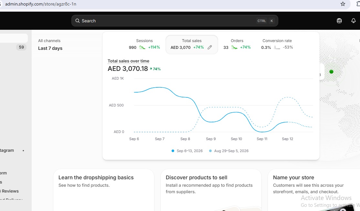Click the Sep 10 axis label

pyautogui.click(x=236, y=139)
